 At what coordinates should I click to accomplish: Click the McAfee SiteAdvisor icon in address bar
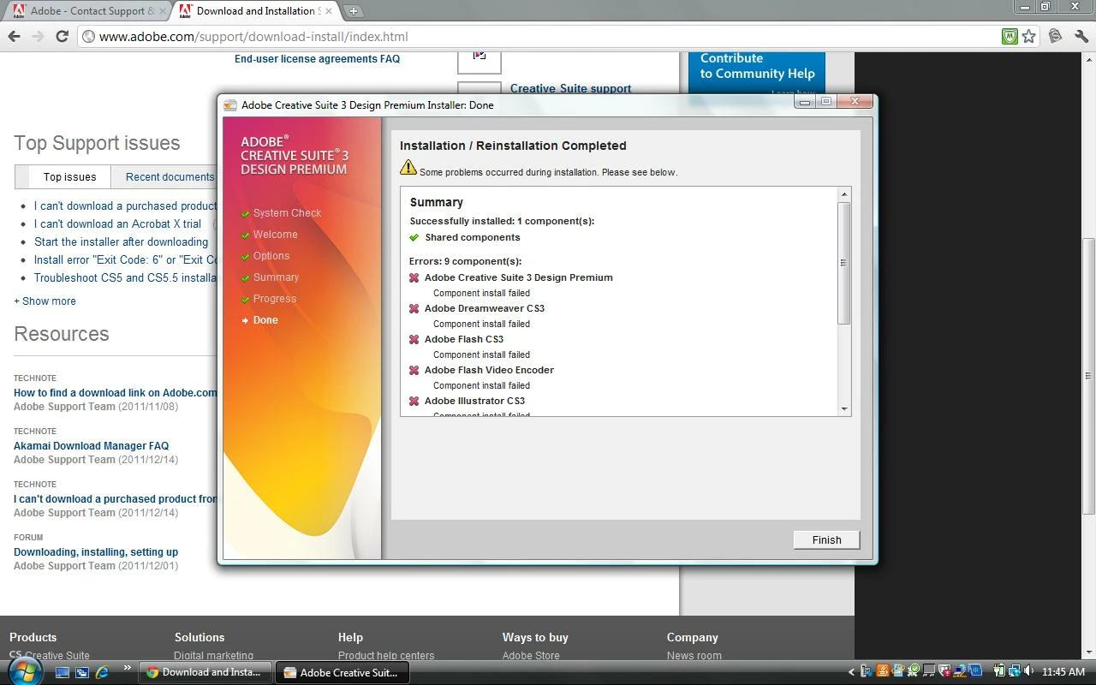click(x=1010, y=36)
